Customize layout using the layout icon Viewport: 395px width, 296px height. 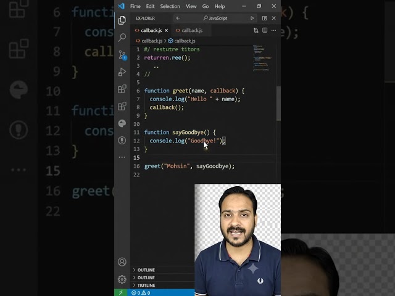pyautogui.click(x=264, y=18)
